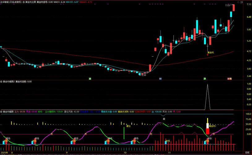Image resolution: width=252 pixels, height=155 pixels.
Task: Click the 6.48 price axis label
Action: tap(249, 17)
